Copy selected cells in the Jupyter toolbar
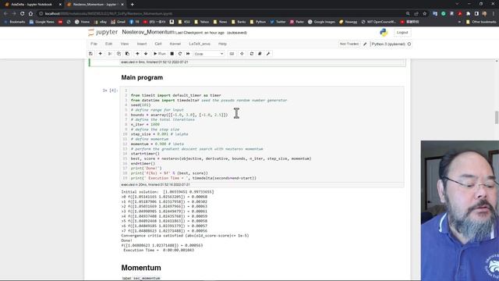The image size is (499, 281). tap(119, 54)
